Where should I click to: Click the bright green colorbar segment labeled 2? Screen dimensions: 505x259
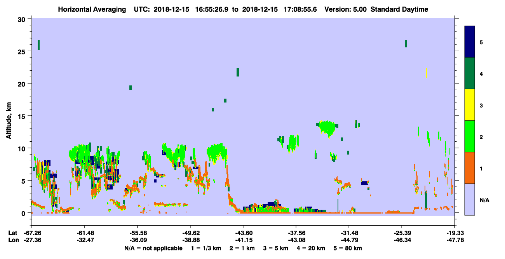pos(470,136)
